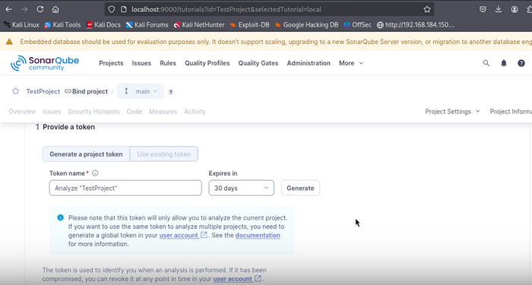
Task: Open the 192.168.184.150 bookmark
Action: click(x=416, y=25)
